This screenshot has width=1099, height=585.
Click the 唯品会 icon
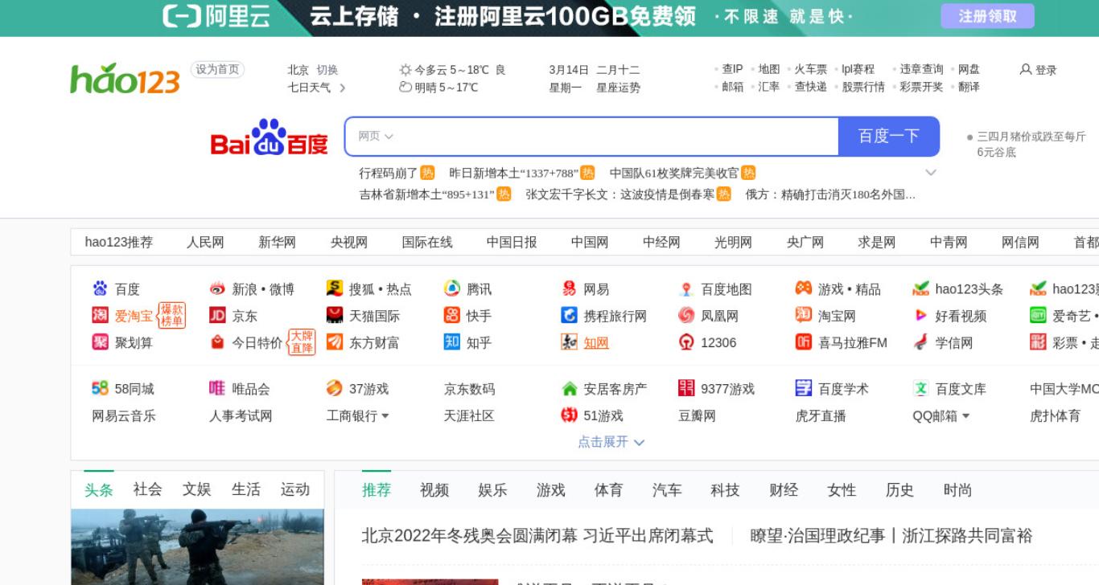[217, 388]
